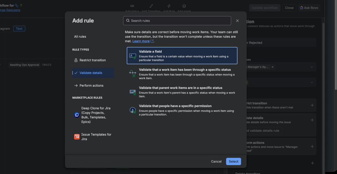Click the Update workflow button
The image size is (337, 174).
[265, 8]
